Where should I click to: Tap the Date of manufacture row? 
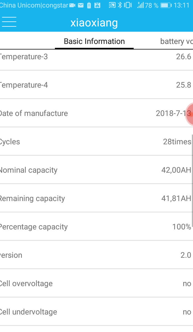96,113
